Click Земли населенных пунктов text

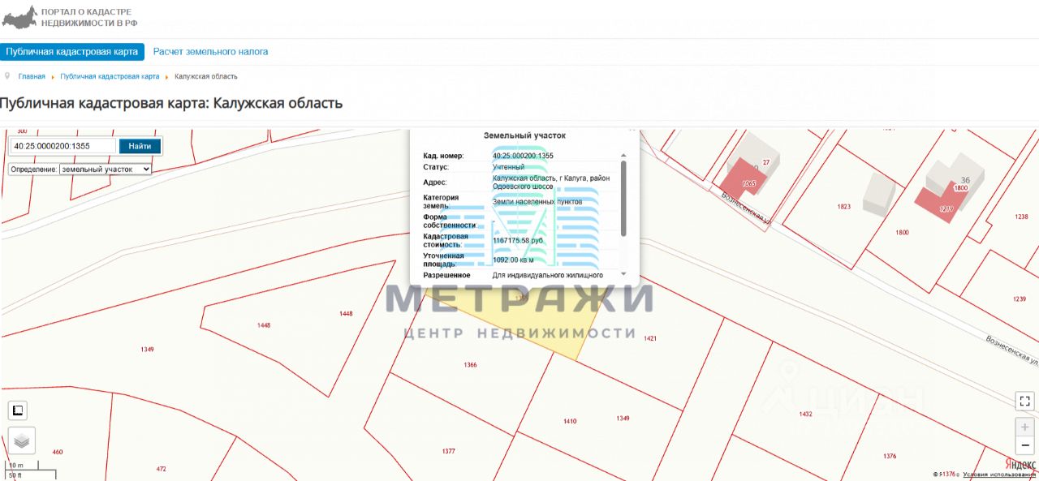tap(537, 201)
